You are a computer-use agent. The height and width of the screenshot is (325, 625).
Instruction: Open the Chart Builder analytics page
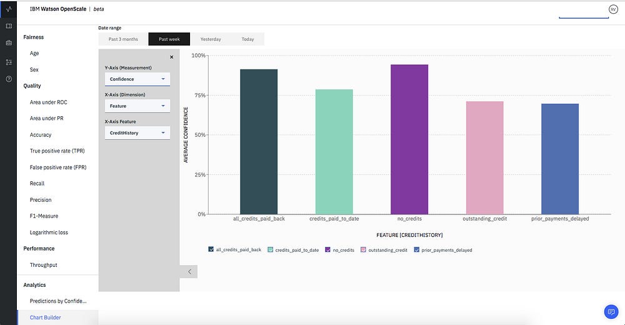(45, 317)
